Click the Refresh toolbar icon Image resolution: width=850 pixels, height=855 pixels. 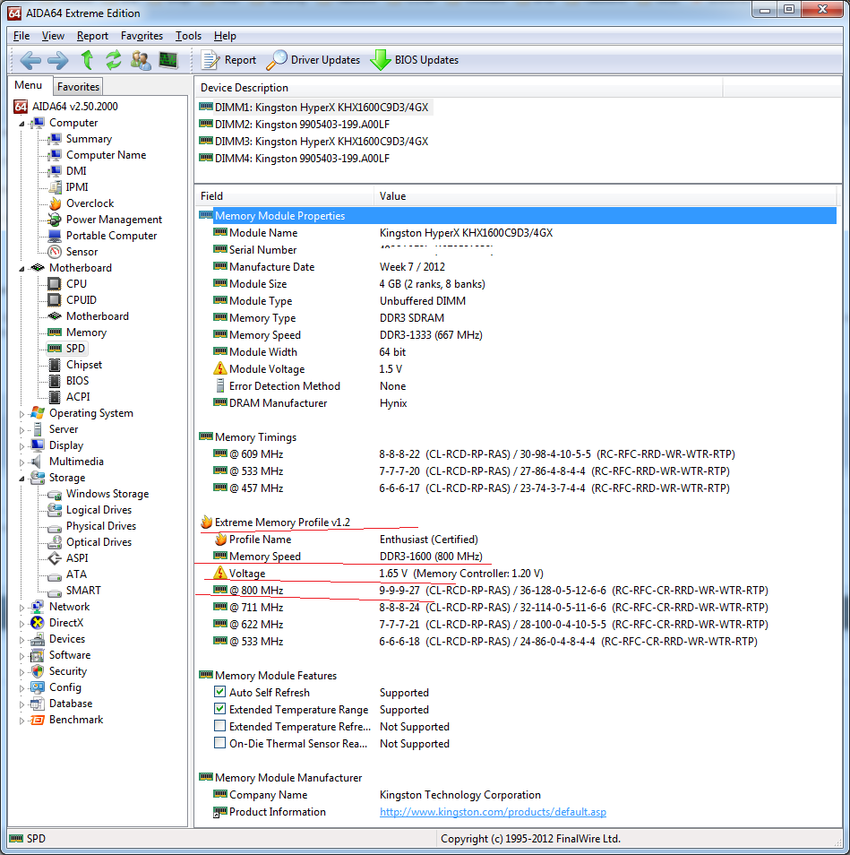[114, 60]
